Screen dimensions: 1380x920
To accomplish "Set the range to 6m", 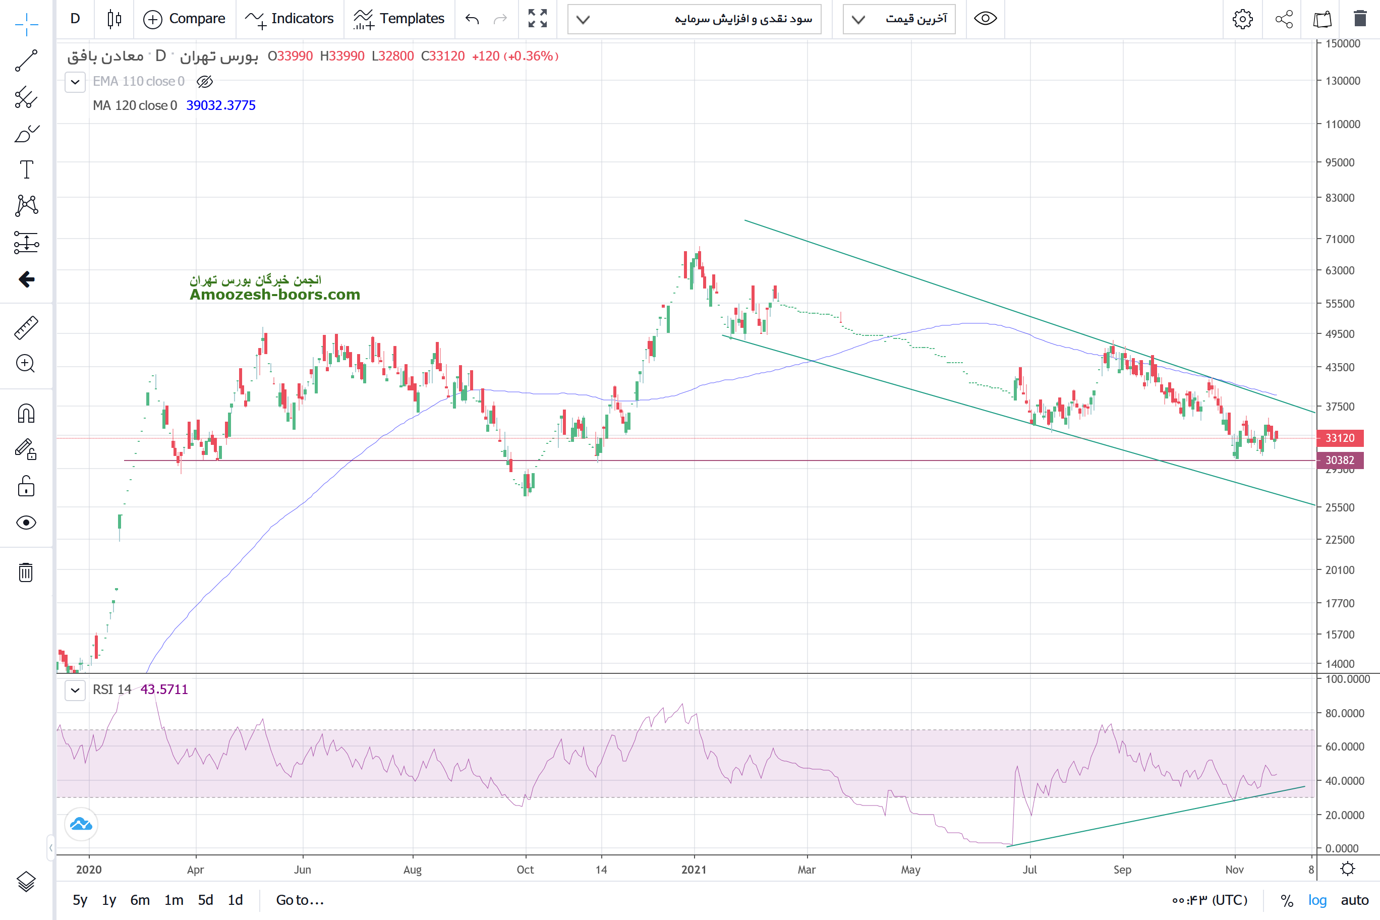I will 140,900.
